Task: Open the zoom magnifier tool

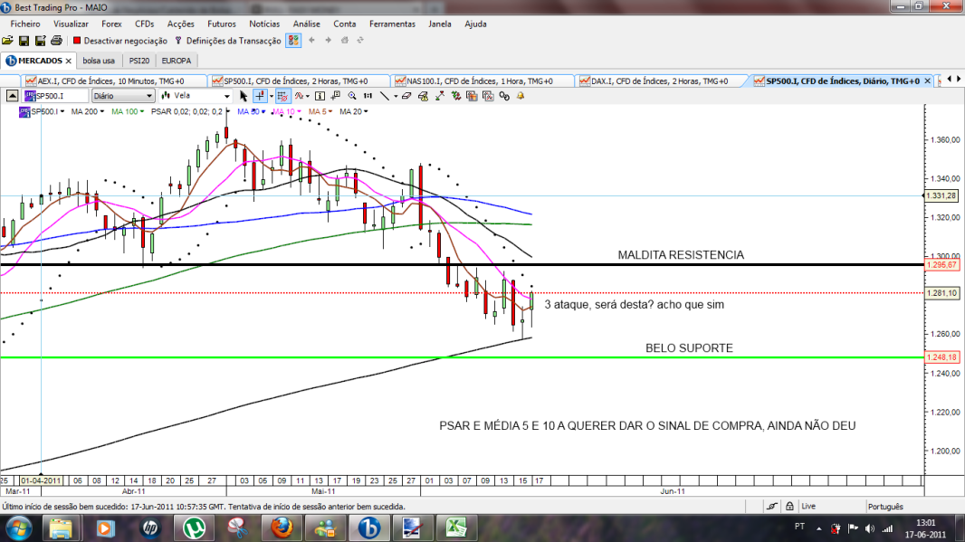Action: (352, 95)
